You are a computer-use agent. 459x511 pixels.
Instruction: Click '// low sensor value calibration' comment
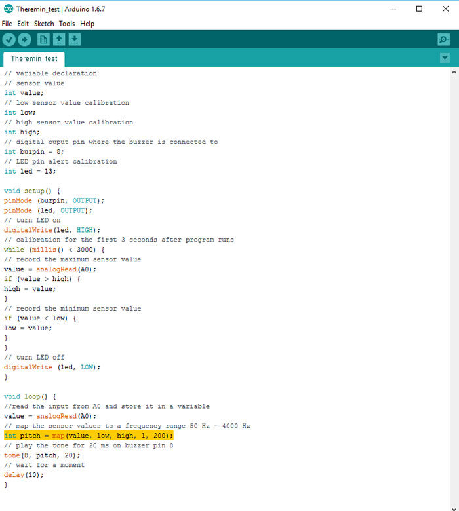66,103
